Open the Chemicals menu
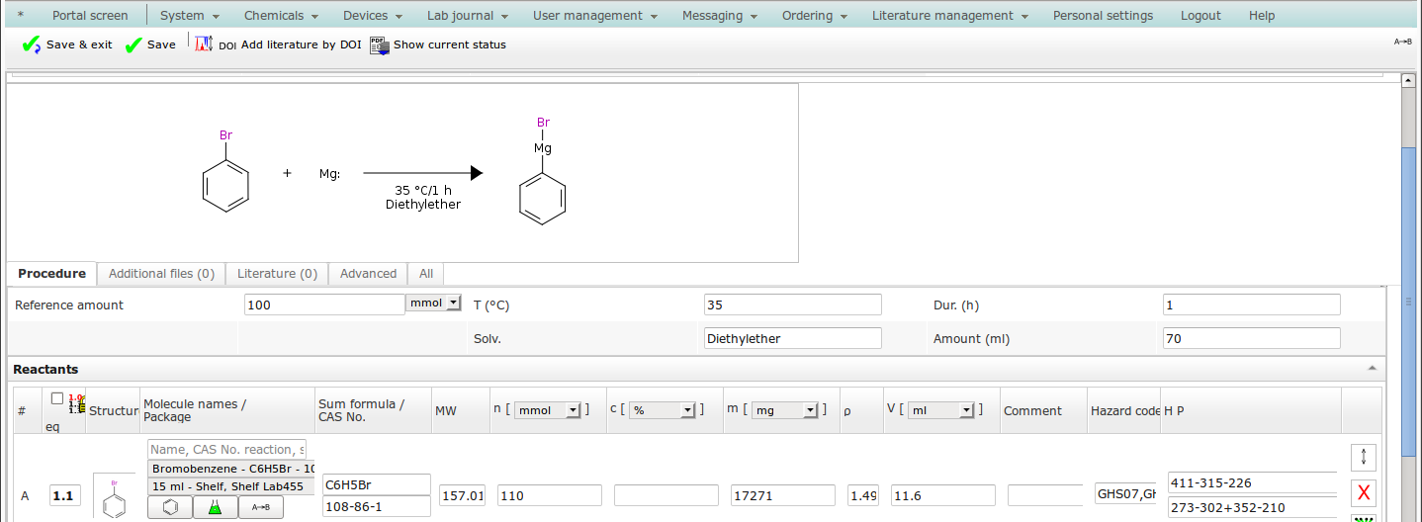This screenshot has height=522, width=1422. tap(282, 16)
